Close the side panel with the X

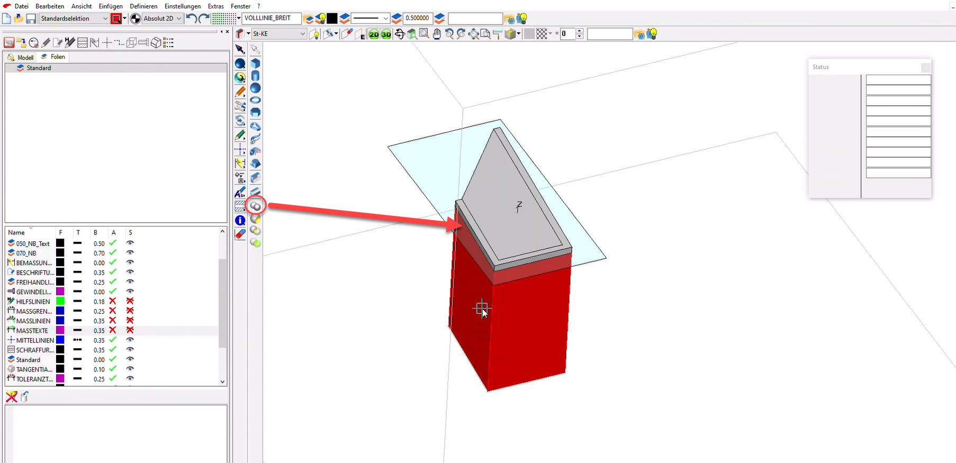pos(228,32)
